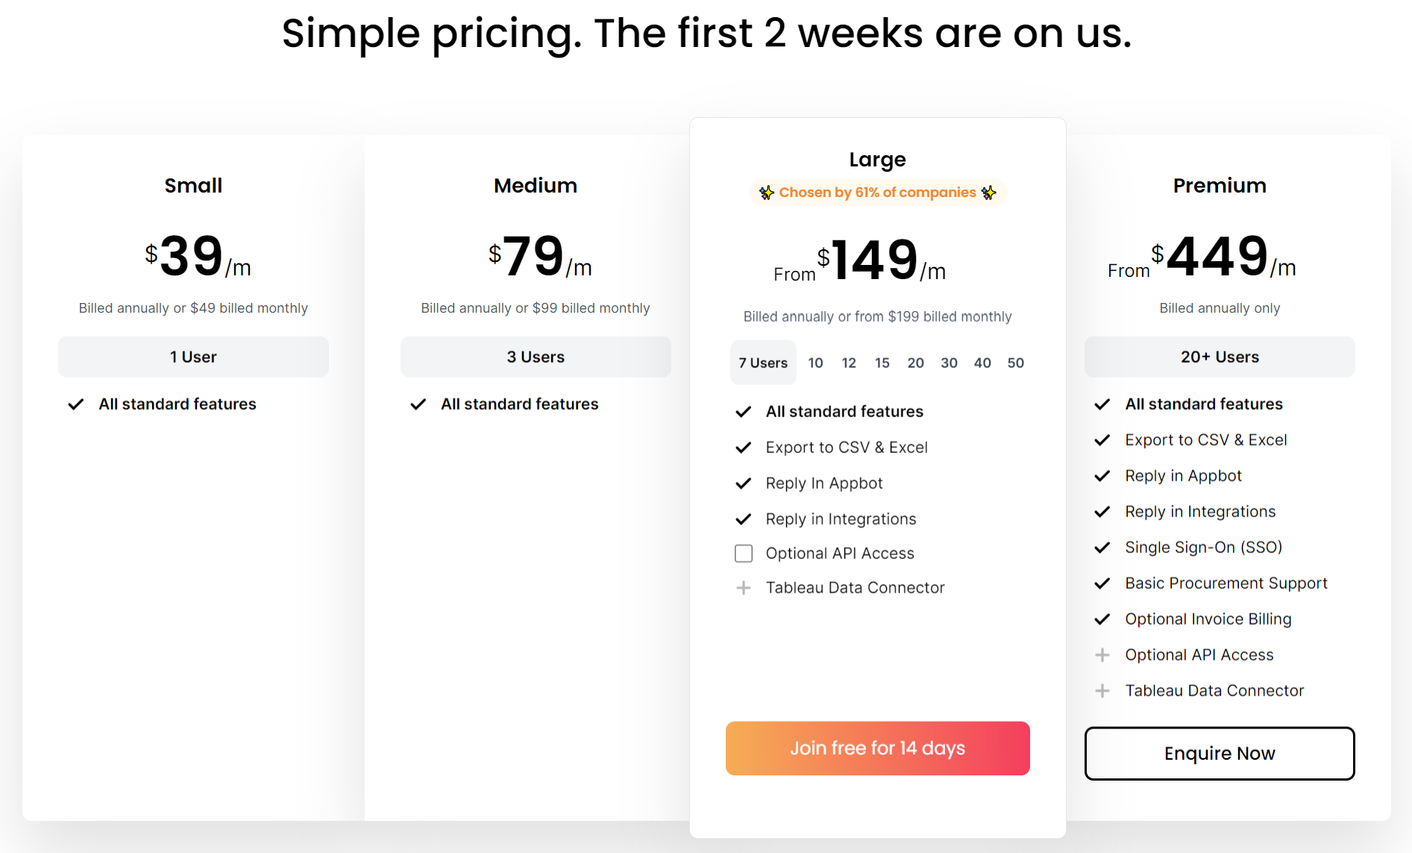Click the Small plan 1 User box
Viewport: 1412px width, 853px height.
pos(193,357)
